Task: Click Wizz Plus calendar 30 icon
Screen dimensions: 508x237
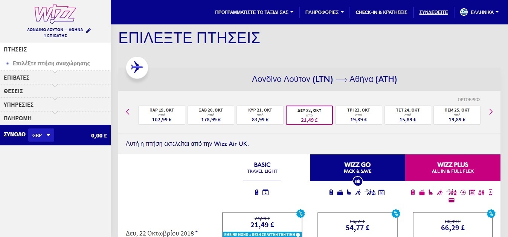Action: pyautogui.click(x=472, y=192)
